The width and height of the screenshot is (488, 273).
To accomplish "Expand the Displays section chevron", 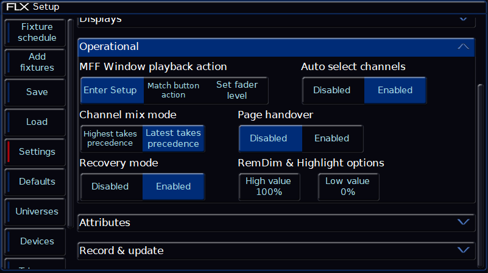I will pos(463,19).
